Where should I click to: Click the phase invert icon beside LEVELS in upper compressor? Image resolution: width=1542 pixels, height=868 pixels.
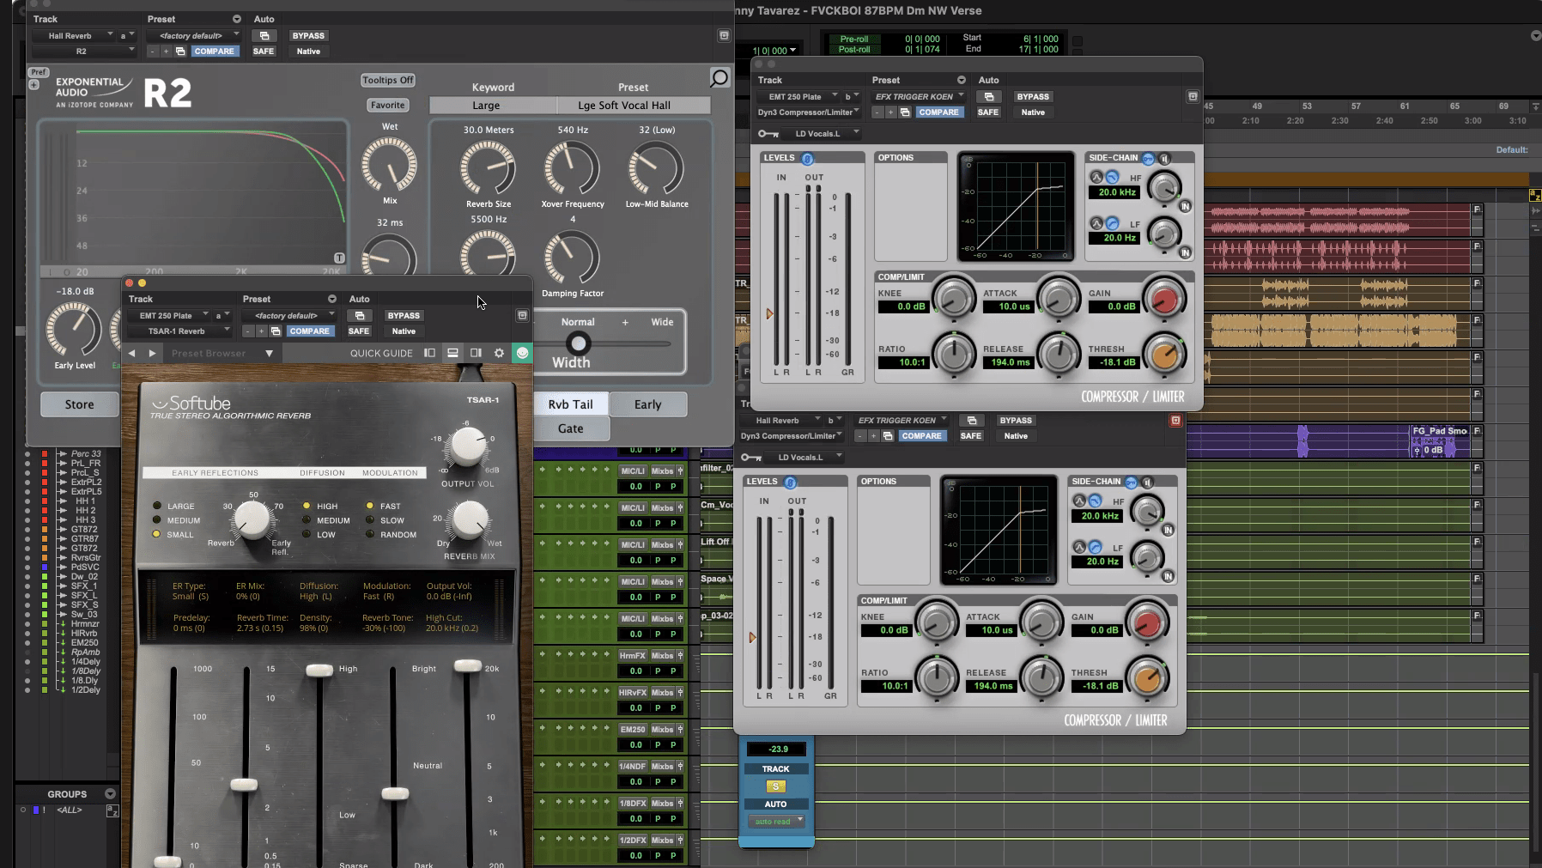[x=807, y=158]
